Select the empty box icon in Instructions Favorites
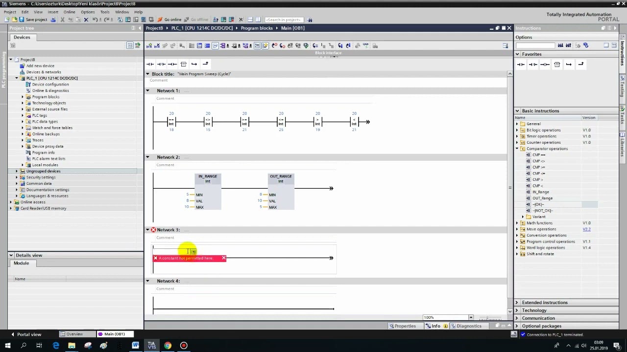This screenshot has height=352, width=627. pos(557,64)
